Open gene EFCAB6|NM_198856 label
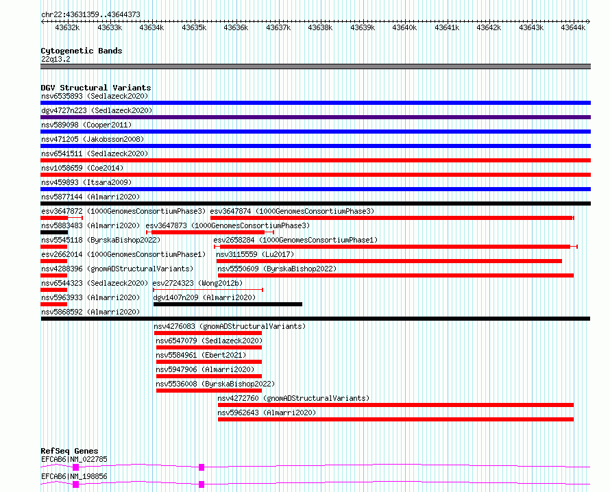The image size is (610, 492). [x=74, y=476]
